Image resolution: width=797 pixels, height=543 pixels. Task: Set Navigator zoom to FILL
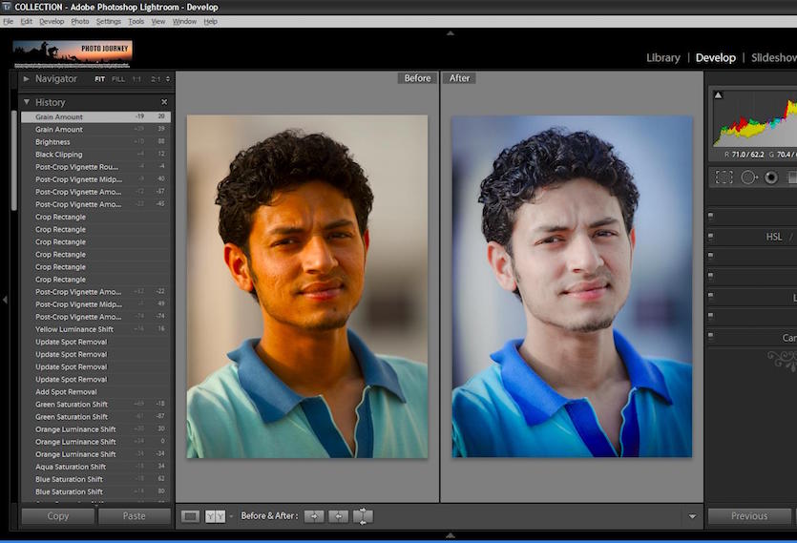pyautogui.click(x=118, y=79)
